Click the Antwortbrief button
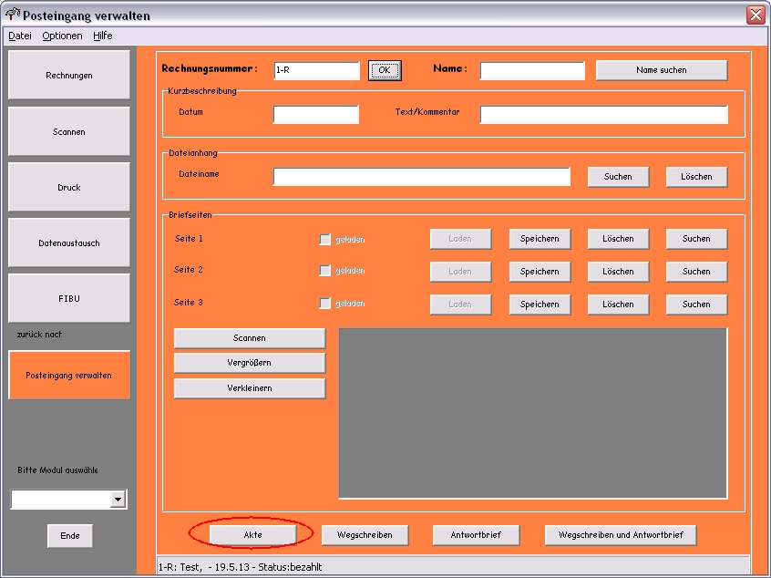The height and width of the screenshot is (578, 771). (476, 535)
